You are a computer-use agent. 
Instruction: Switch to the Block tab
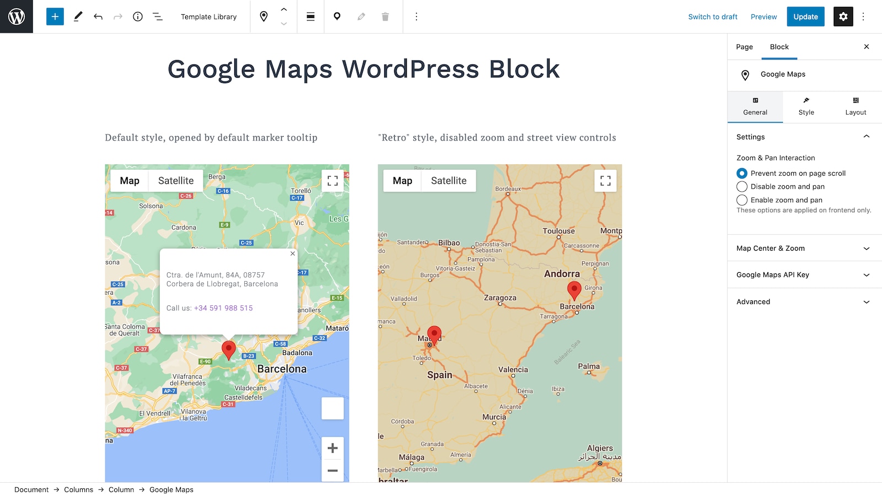pos(779,47)
